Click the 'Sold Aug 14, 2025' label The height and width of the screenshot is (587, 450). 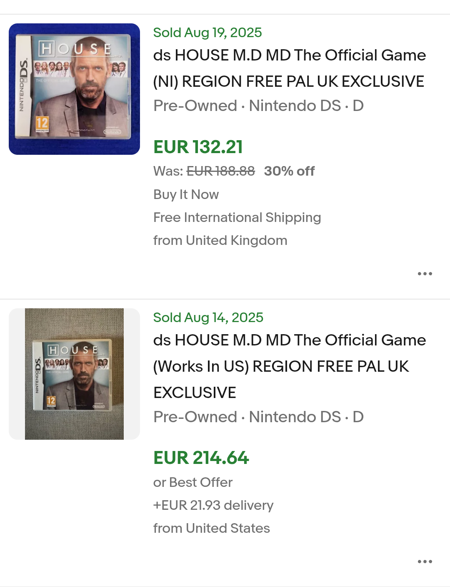tap(208, 317)
